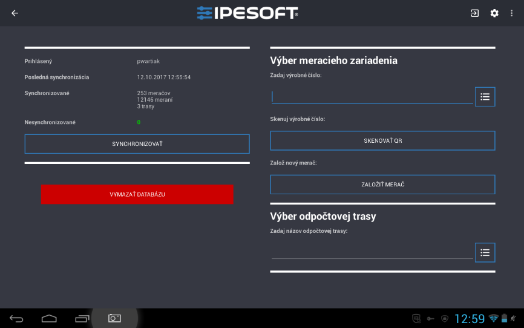Tap the green unsynchronized count 0
Image resolution: width=524 pixels, height=328 pixels.
point(139,122)
